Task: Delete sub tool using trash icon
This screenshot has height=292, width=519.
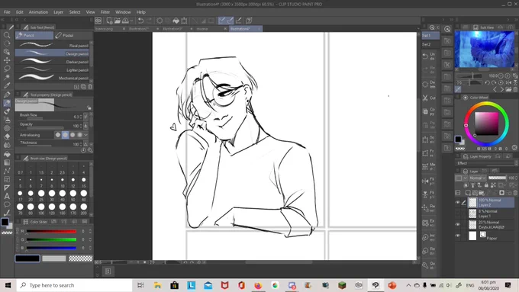Action: pyautogui.click(x=90, y=87)
